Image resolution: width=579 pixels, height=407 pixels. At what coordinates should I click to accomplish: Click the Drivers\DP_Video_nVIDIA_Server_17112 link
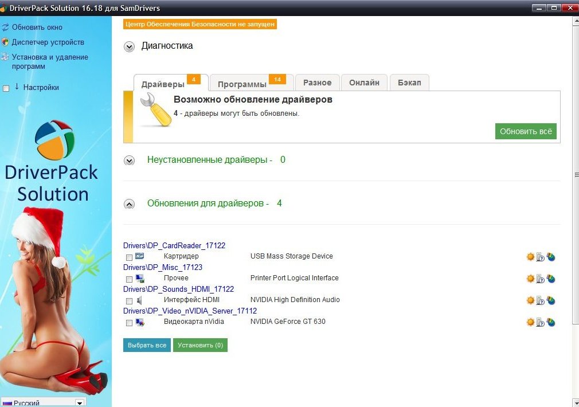[x=190, y=311]
